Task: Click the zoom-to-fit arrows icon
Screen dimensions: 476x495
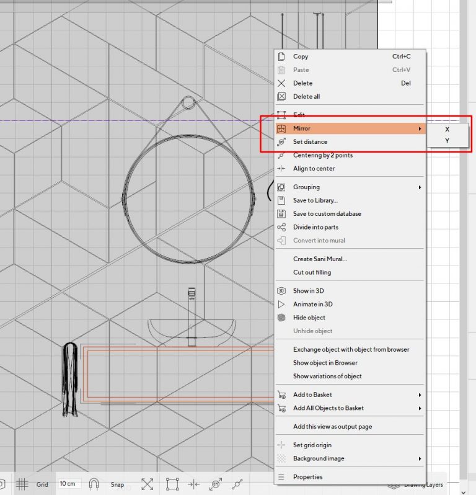Action: 148,484
